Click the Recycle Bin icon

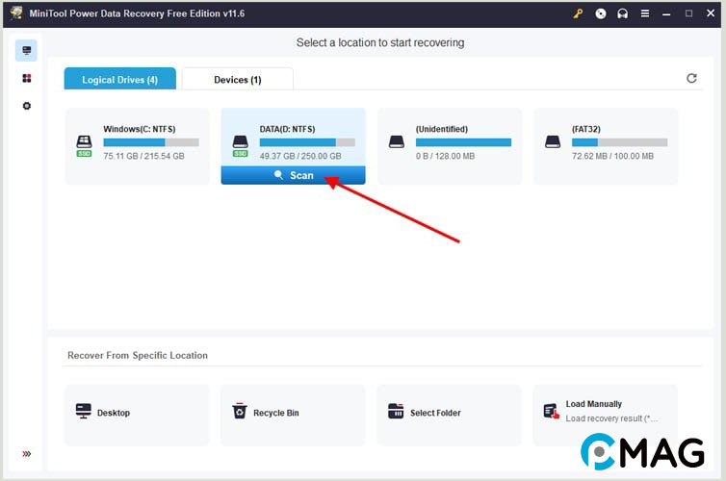(x=240, y=411)
